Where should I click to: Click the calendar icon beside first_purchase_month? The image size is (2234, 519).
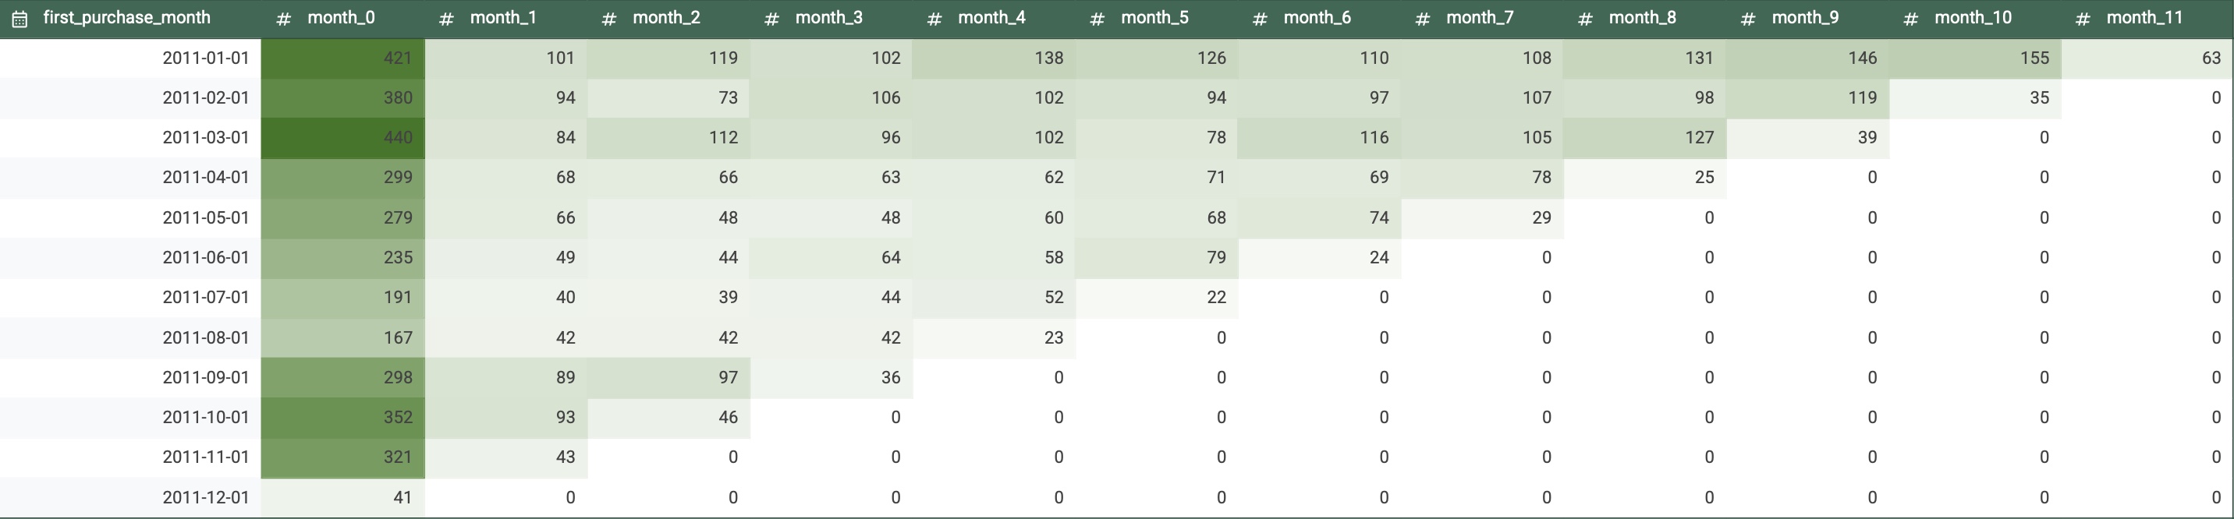coord(19,18)
